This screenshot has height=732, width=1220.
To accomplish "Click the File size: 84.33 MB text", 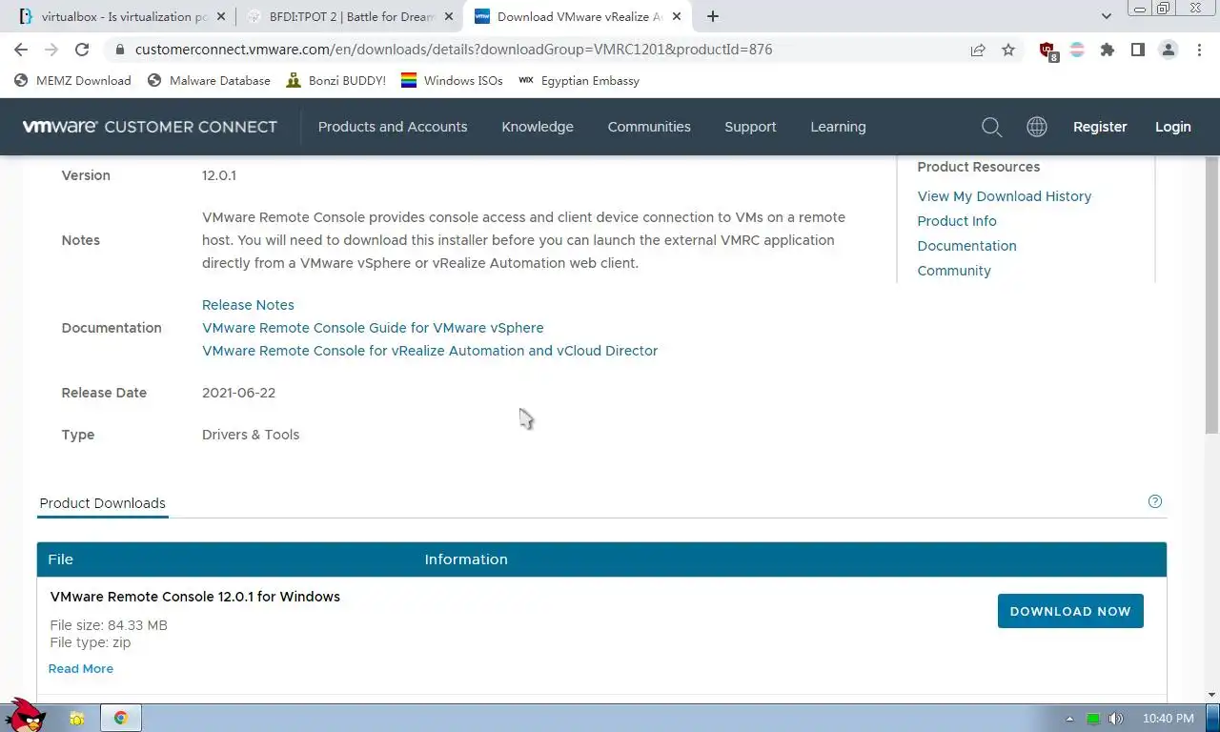I will tap(109, 625).
